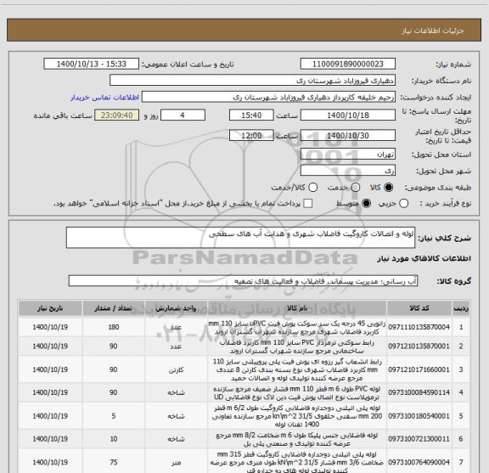Viewport: 489px width, 473px height.
Task: Click the announcement date field 1400/10/13 - 15:33
Action: click(x=91, y=64)
